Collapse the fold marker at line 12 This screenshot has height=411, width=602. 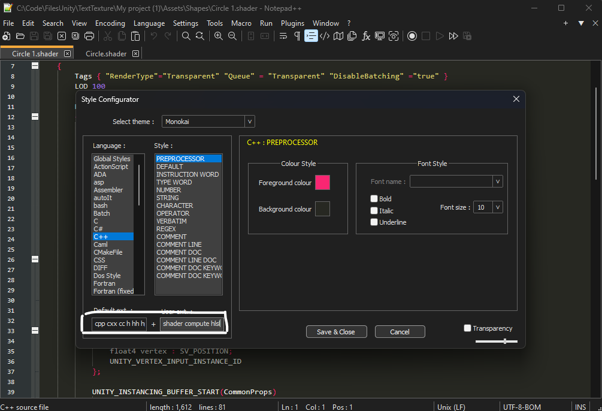pyautogui.click(x=35, y=116)
